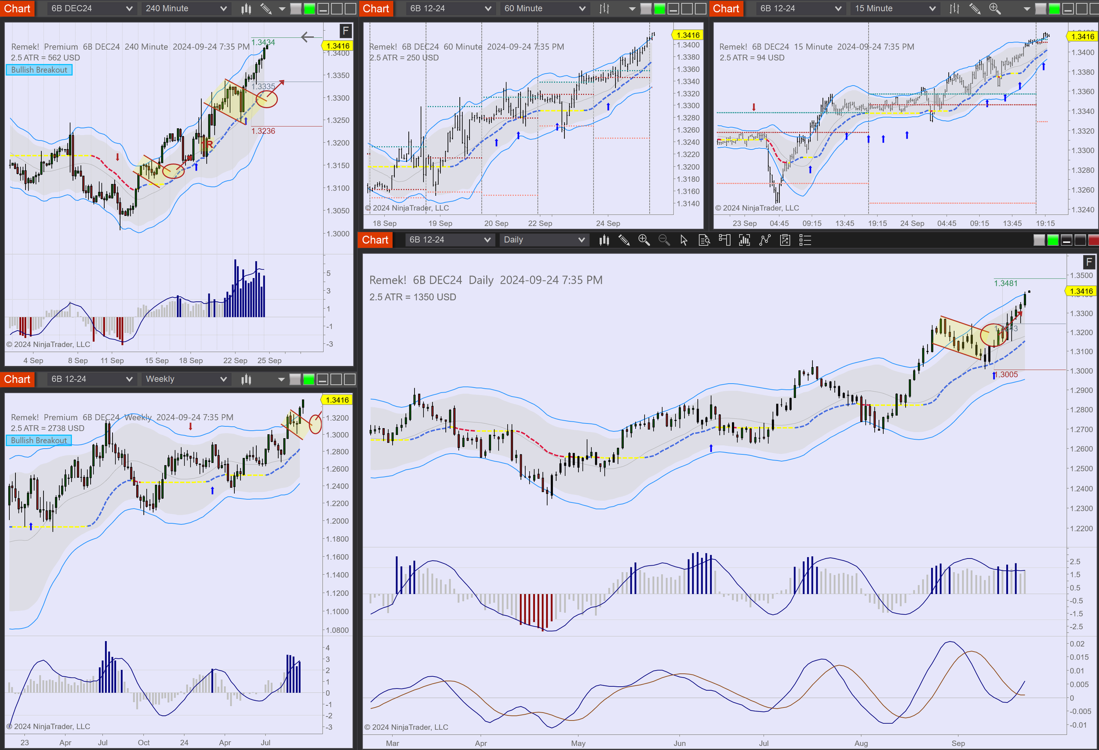Toggle the gray button in the Weekly chart toolbar

pos(295,379)
